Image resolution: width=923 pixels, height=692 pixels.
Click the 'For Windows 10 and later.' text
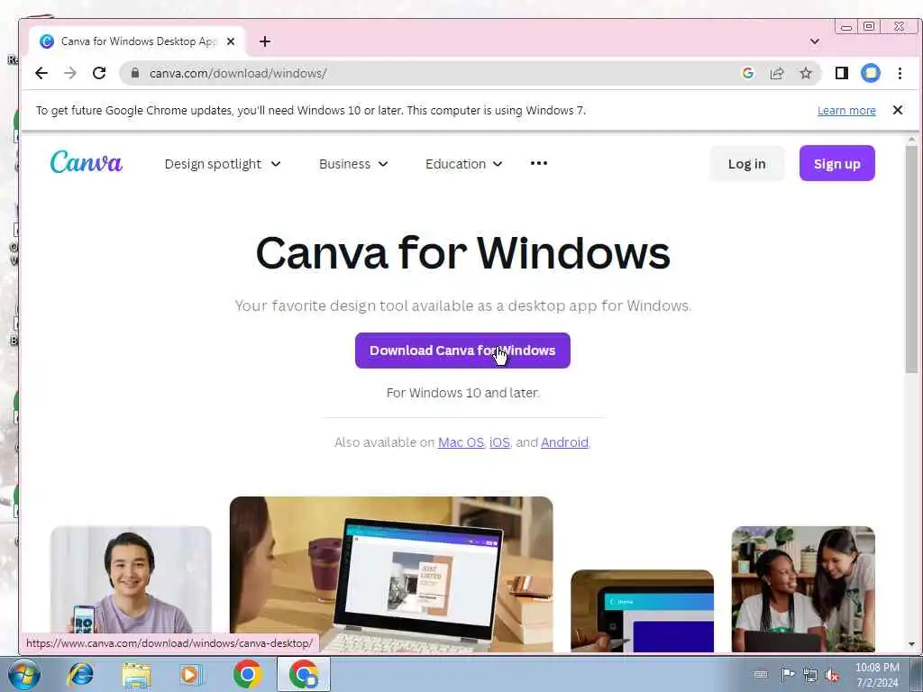click(x=462, y=393)
